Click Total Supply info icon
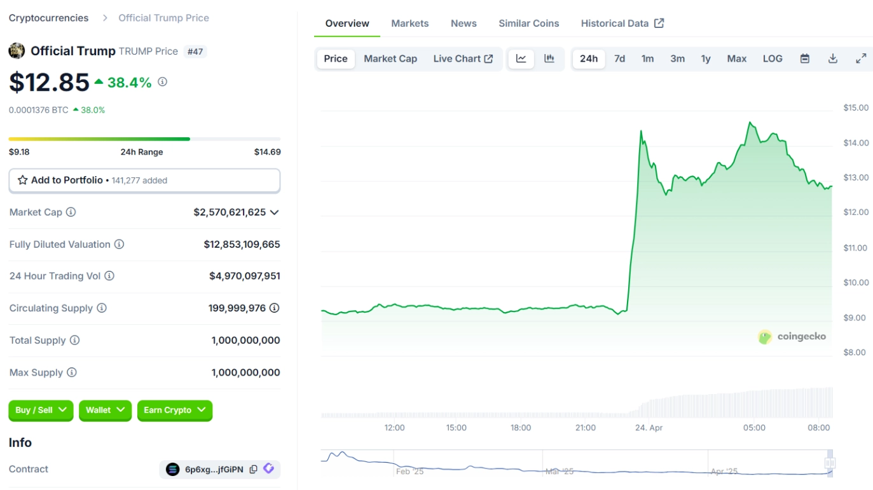Image resolution: width=873 pixels, height=490 pixels. tap(74, 340)
